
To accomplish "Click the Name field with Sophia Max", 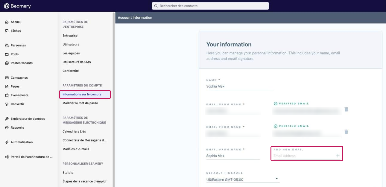I will pos(240,86).
